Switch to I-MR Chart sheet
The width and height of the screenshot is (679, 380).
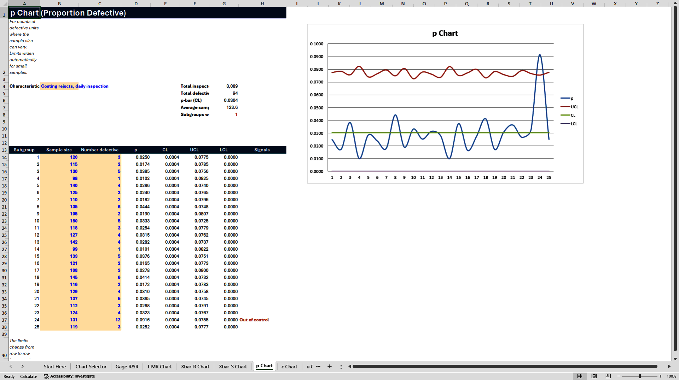[x=159, y=367]
